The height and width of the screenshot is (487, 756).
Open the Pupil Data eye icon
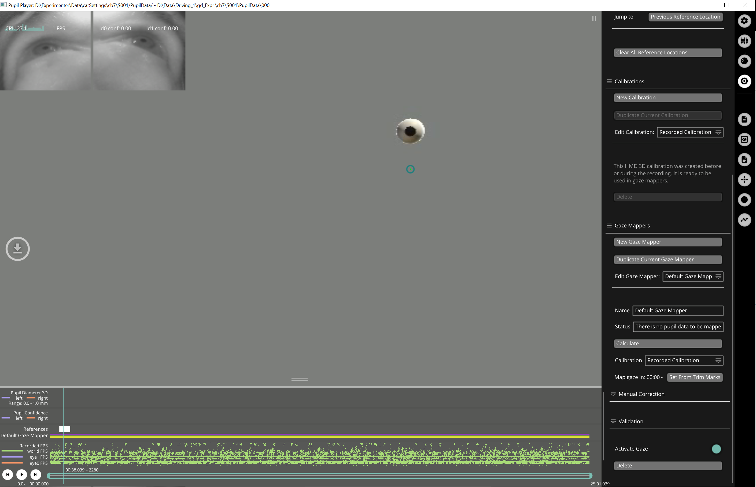click(x=744, y=61)
